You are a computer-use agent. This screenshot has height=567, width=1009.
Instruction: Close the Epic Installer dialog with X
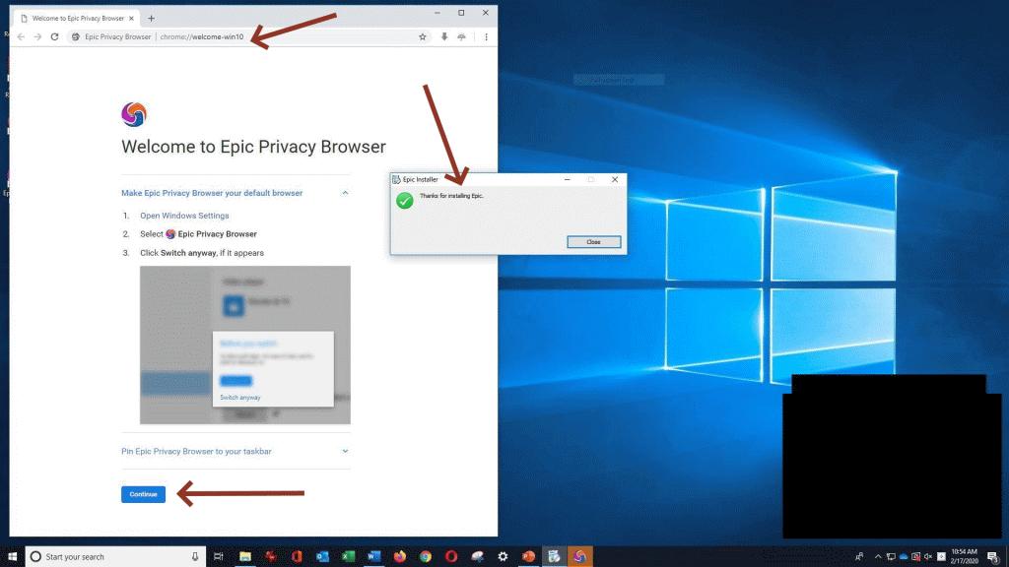coord(615,179)
